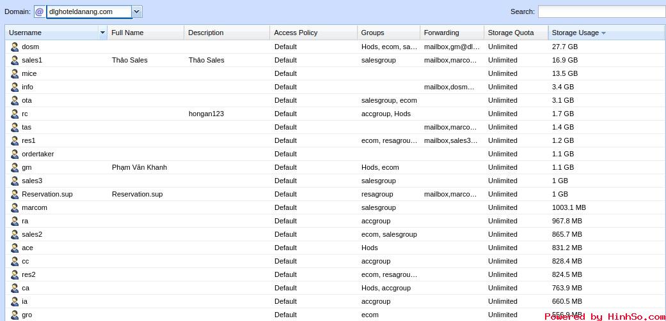666x321 pixels.
Task: Open the Username column menu arrow
Action: (x=102, y=33)
